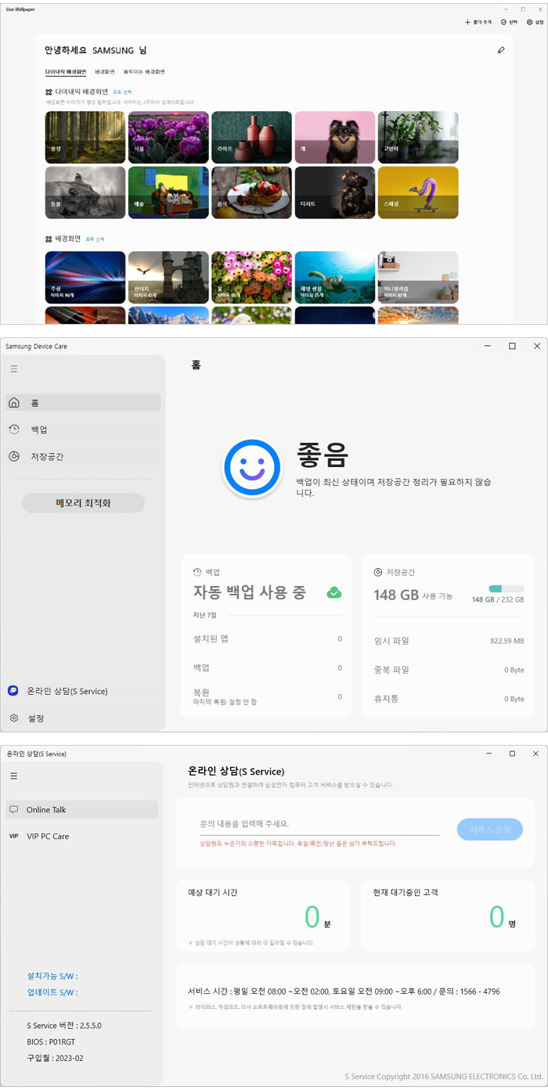This screenshot has height=1090, width=548.
Task: Open 설정 gear in Live Wallpaper toolbar
Action: (x=530, y=23)
